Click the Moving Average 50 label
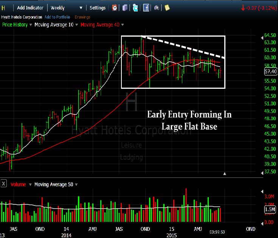This screenshot has height=238, width=278. coord(54,184)
